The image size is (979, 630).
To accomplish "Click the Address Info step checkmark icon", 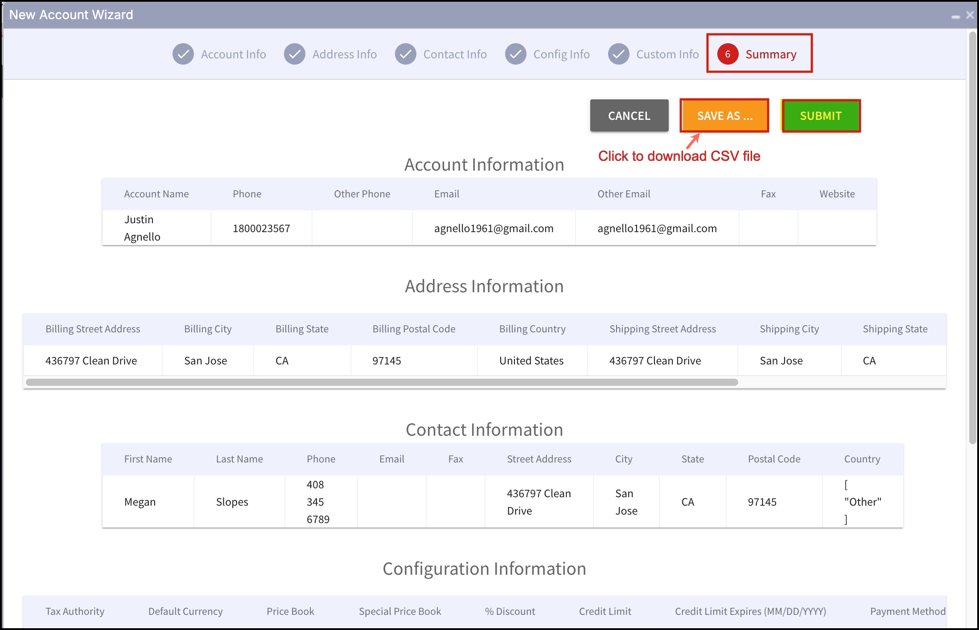I will click(x=295, y=54).
